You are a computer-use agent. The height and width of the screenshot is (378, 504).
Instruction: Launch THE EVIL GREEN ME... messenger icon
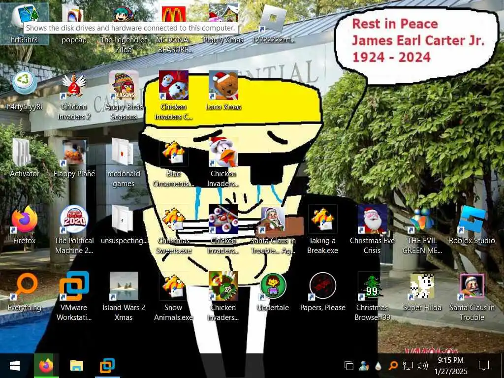click(x=422, y=229)
